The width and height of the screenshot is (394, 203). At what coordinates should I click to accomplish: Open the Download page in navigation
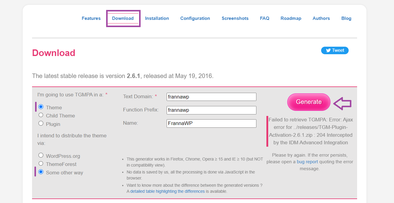click(x=123, y=18)
